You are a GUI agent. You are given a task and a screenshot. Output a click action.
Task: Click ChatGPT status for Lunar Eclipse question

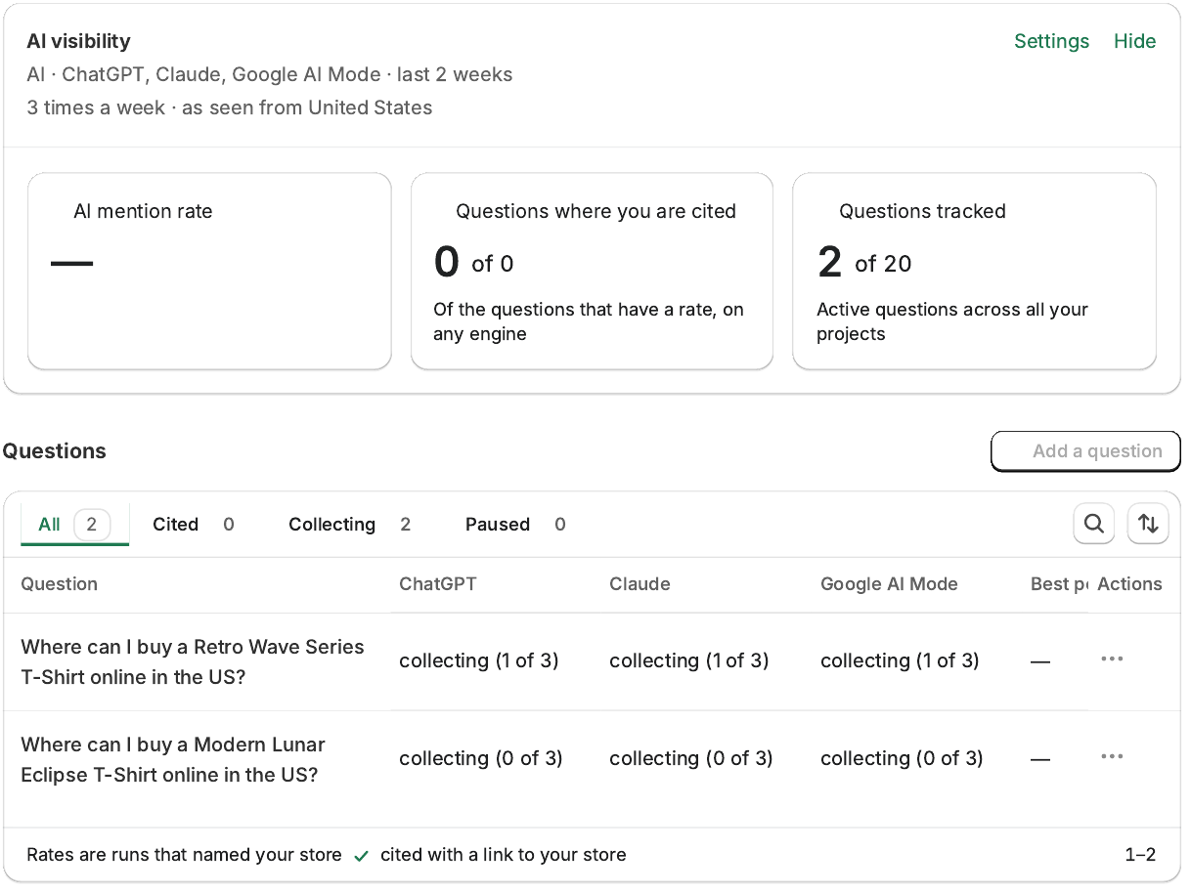click(481, 758)
